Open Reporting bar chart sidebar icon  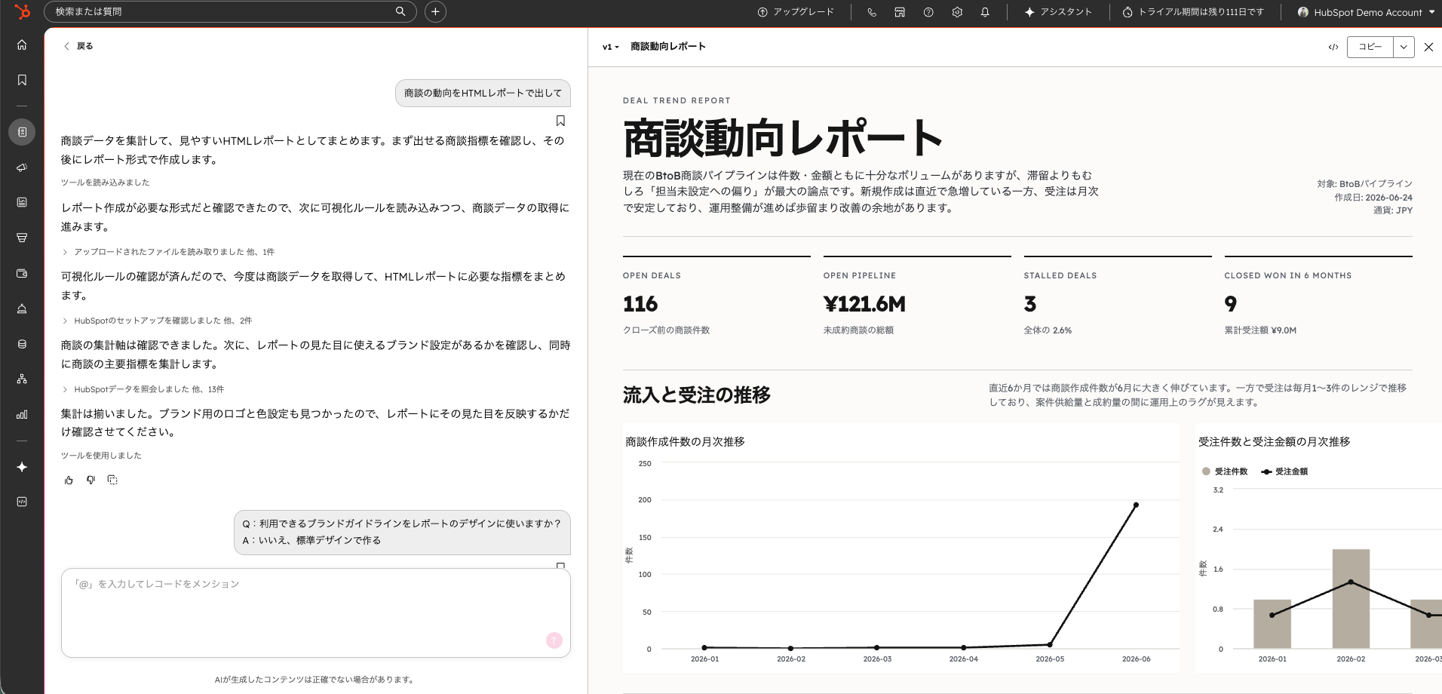[x=22, y=414]
